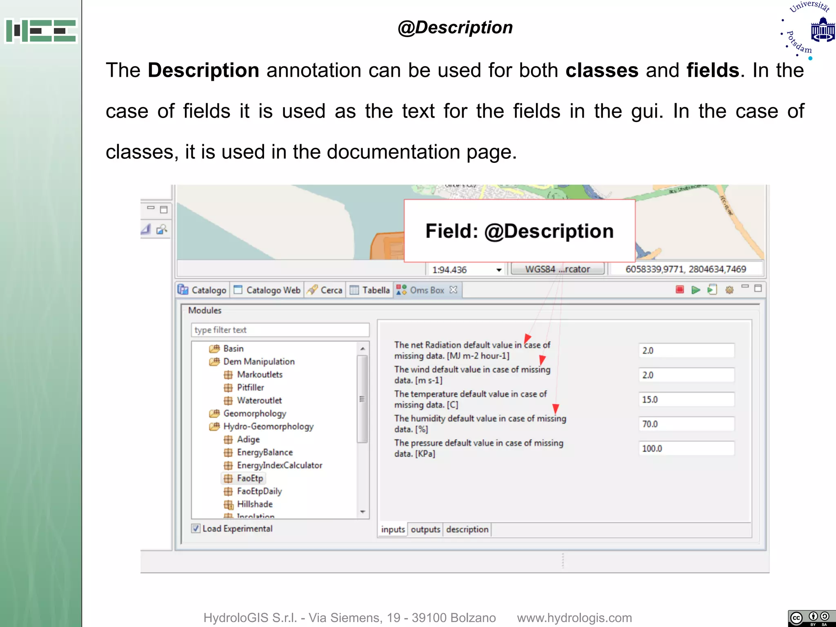Switch to the inputs tab
Viewport: 836px width, 627px height.
point(393,529)
